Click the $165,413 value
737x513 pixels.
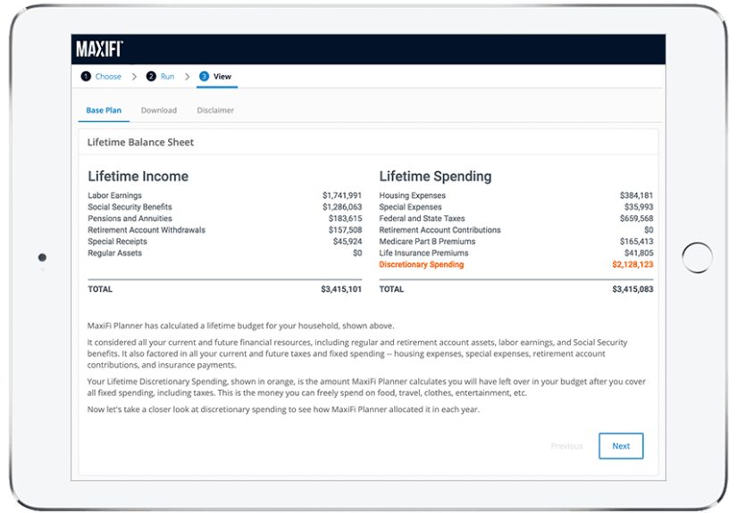pyautogui.click(x=636, y=241)
